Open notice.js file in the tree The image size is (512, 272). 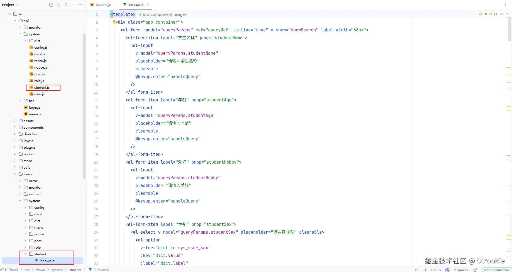click(x=38, y=67)
